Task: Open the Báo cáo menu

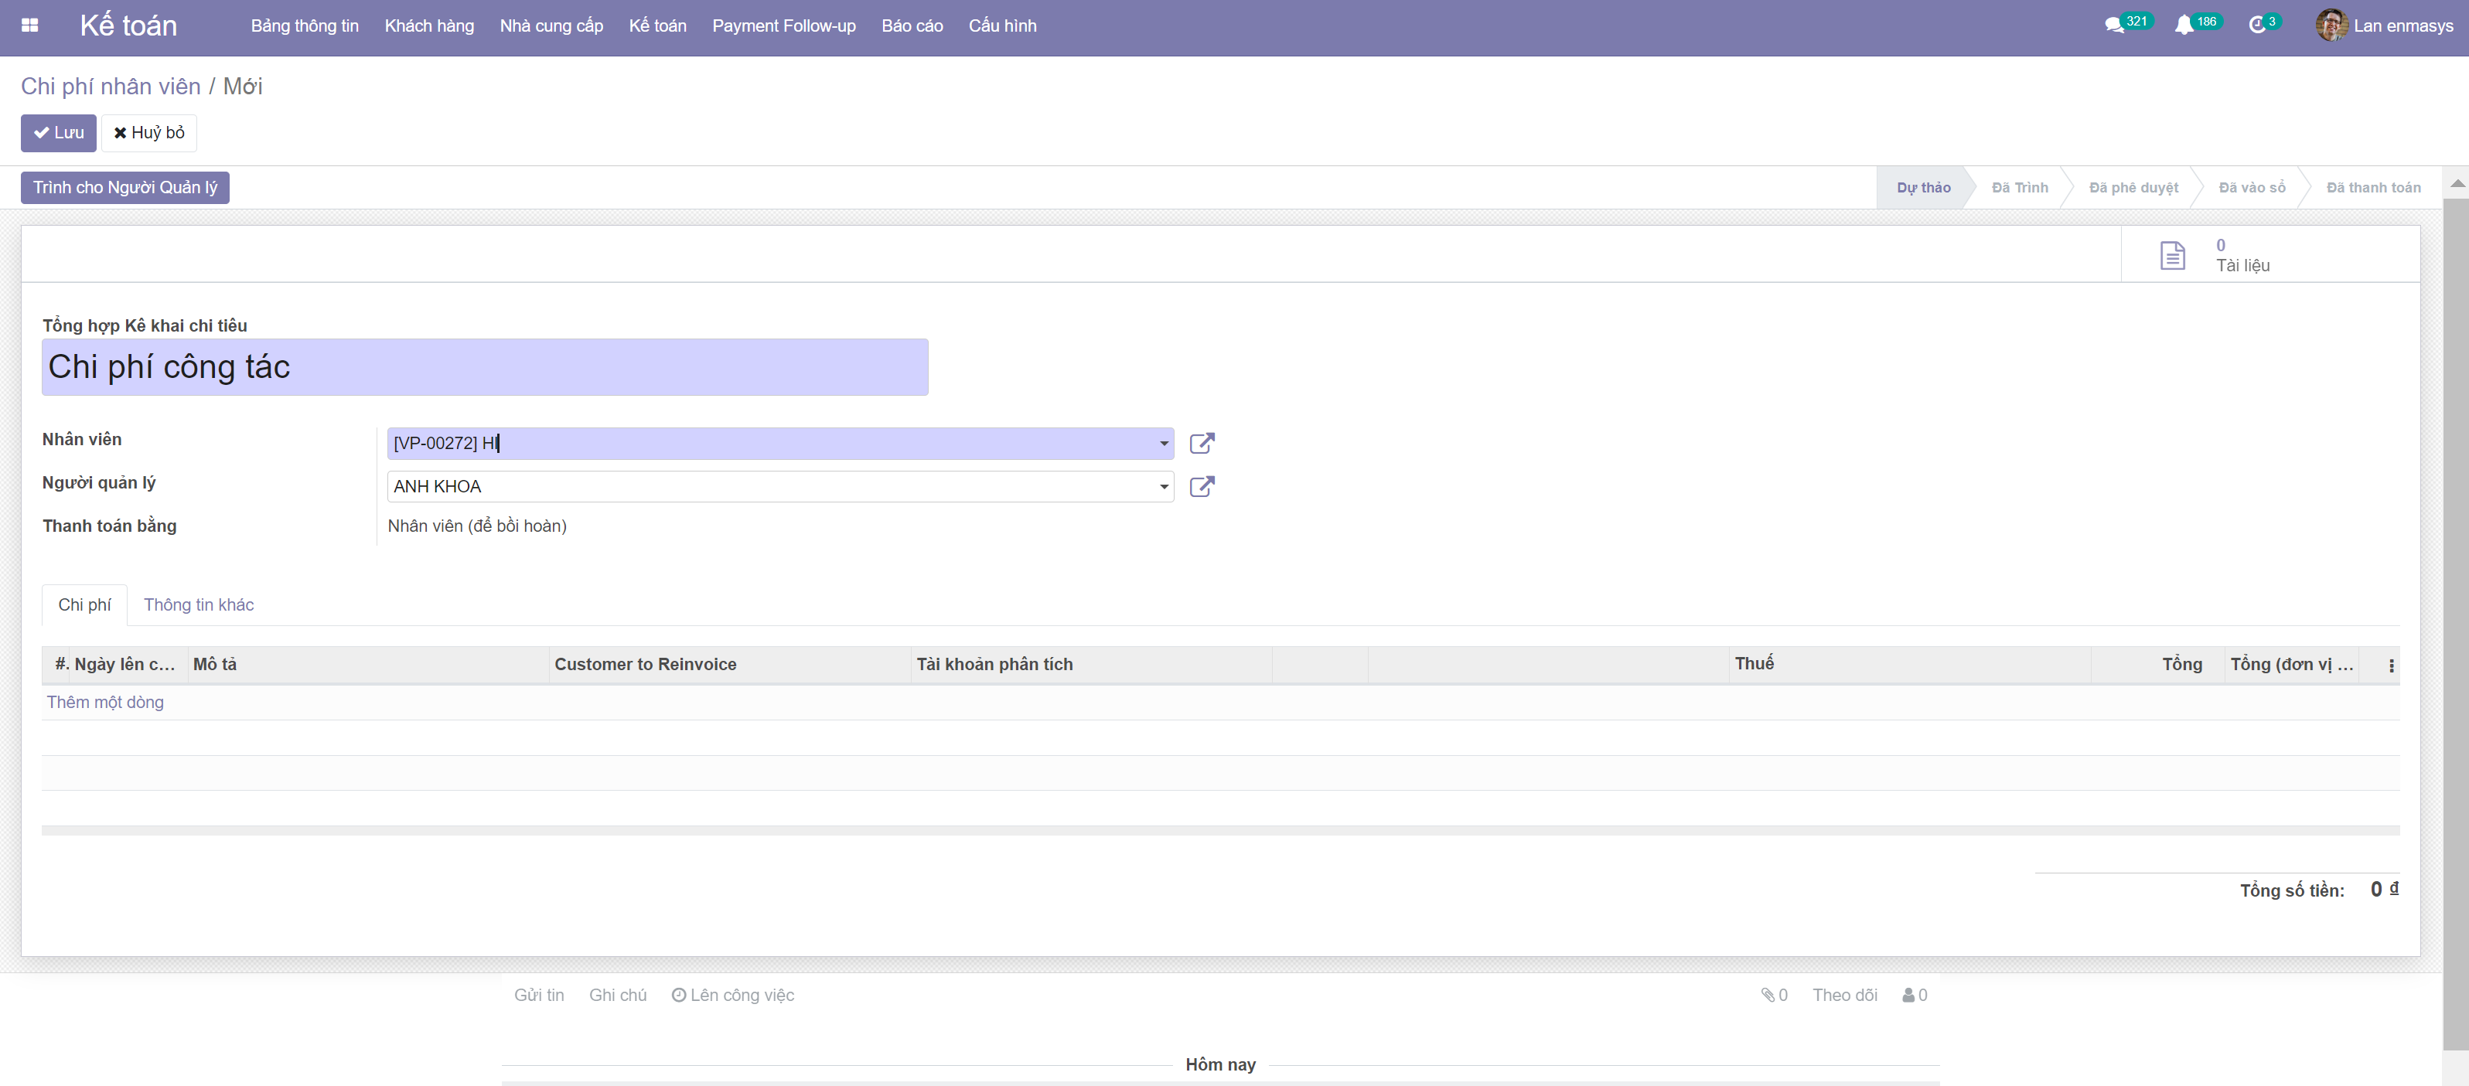Action: (x=912, y=26)
